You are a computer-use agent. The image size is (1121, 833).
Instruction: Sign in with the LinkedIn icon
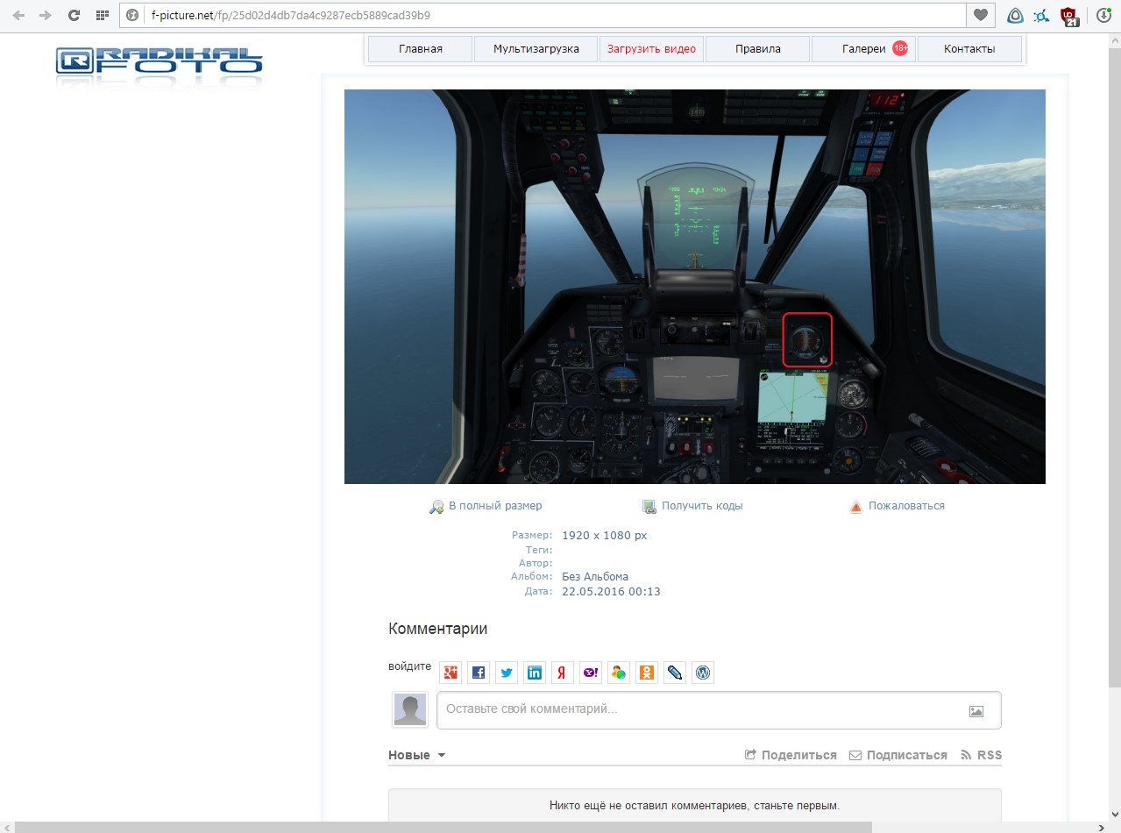click(x=535, y=673)
